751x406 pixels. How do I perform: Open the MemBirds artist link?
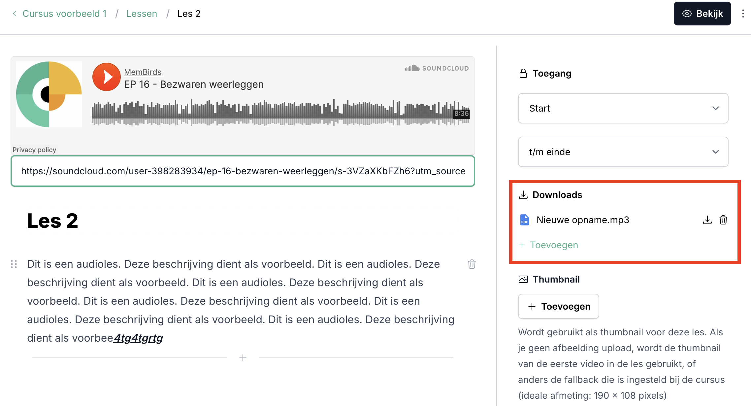pyautogui.click(x=143, y=72)
